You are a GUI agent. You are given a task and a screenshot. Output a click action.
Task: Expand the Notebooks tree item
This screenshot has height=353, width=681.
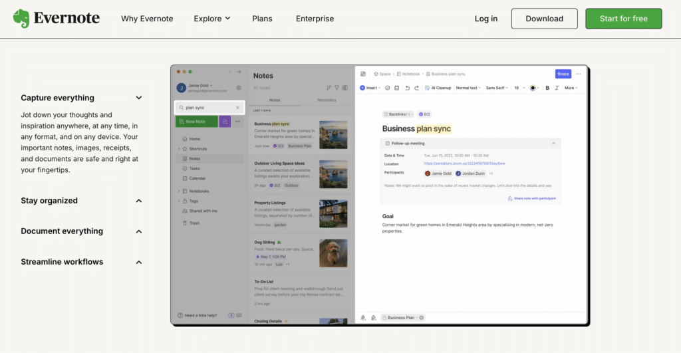pyautogui.click(x=179, y=191)
